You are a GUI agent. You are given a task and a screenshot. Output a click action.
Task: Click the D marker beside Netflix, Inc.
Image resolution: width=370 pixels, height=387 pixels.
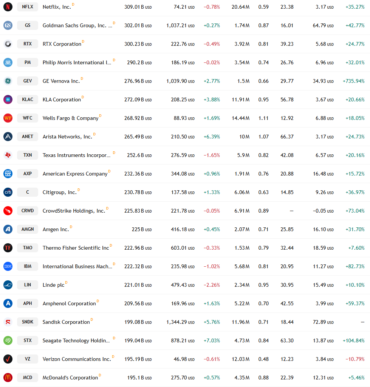click(x=73, y=5)
